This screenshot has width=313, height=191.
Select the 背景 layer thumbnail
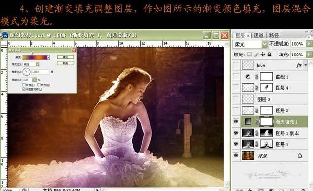(x=248, y=155)
